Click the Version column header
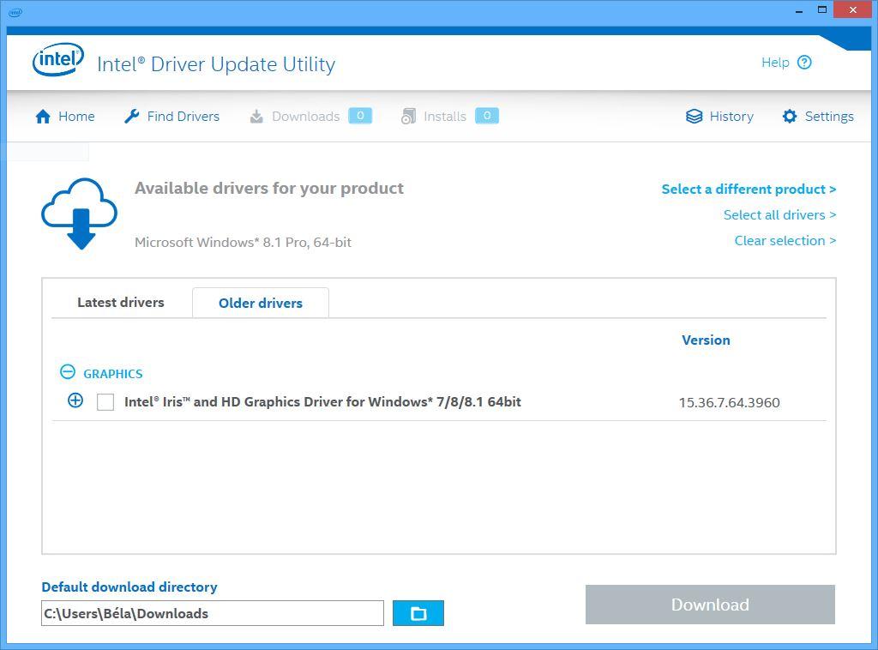Viewport: 878px width, 650px height. [x=706, y=340]
